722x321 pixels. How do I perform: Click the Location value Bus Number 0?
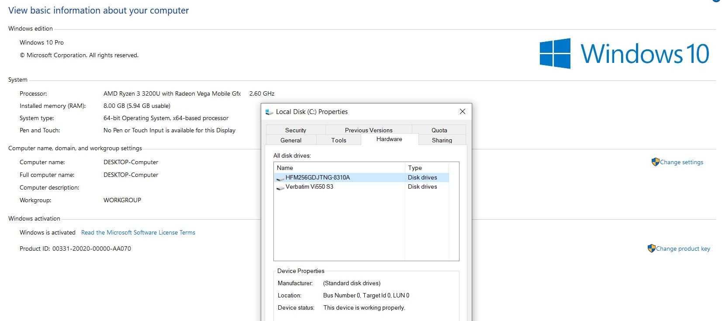(366, 295)
